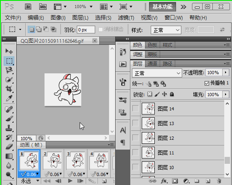Toggle visibility of 图层 14
This screenshot has width=232, height=185.
[x=135, y=108]
